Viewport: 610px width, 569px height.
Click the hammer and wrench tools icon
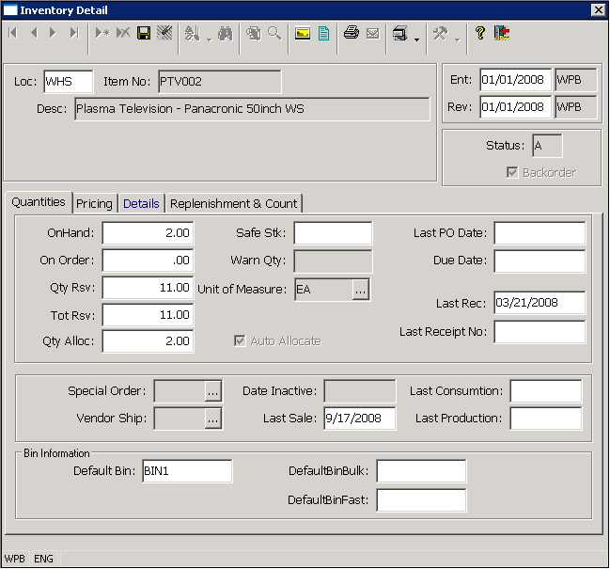441,34
